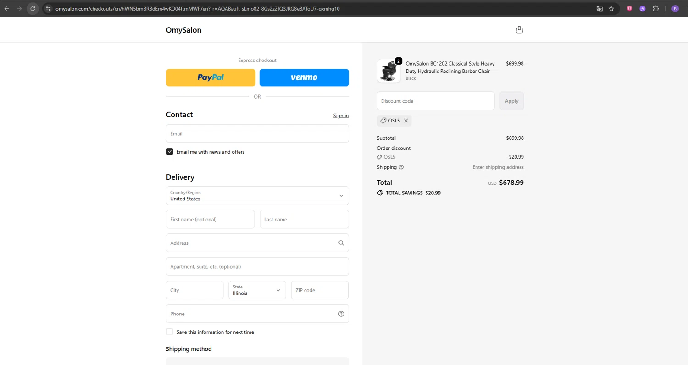Click the quantity badge 2 on product
This screenshot has width=688, height=365.
tap(398, 61)
